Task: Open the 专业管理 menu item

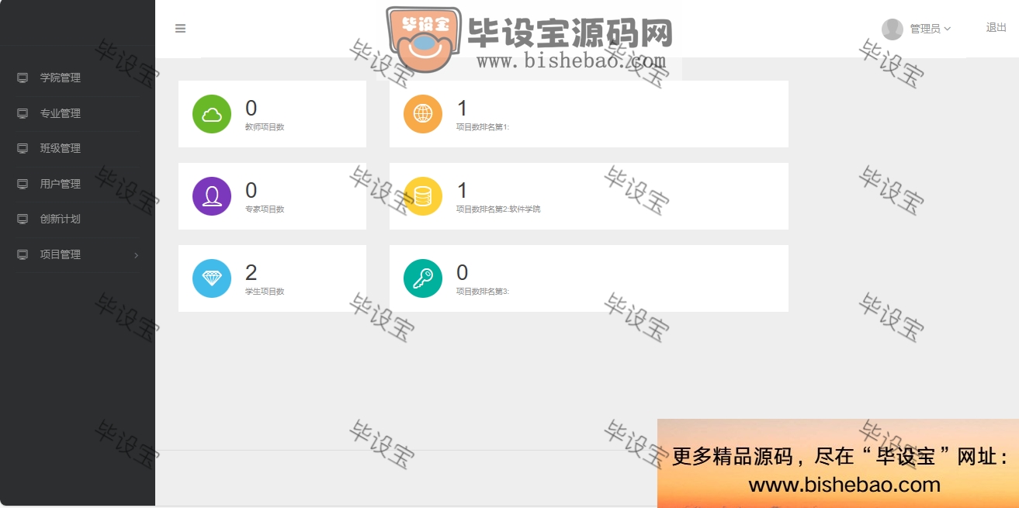Action: coord(78,113)
